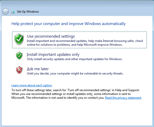Go back using the round arrow button
The image size is (154, 127).
click(5, 12)
